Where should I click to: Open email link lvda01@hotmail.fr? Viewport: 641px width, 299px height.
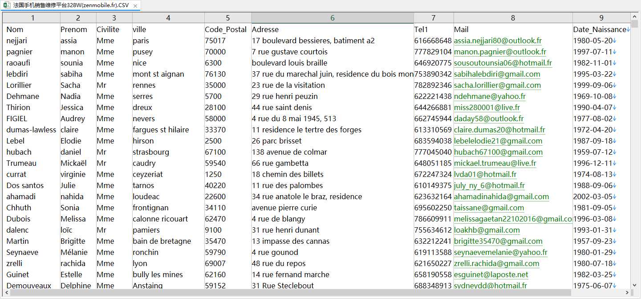pyautogui.click(x=485, y=174)
